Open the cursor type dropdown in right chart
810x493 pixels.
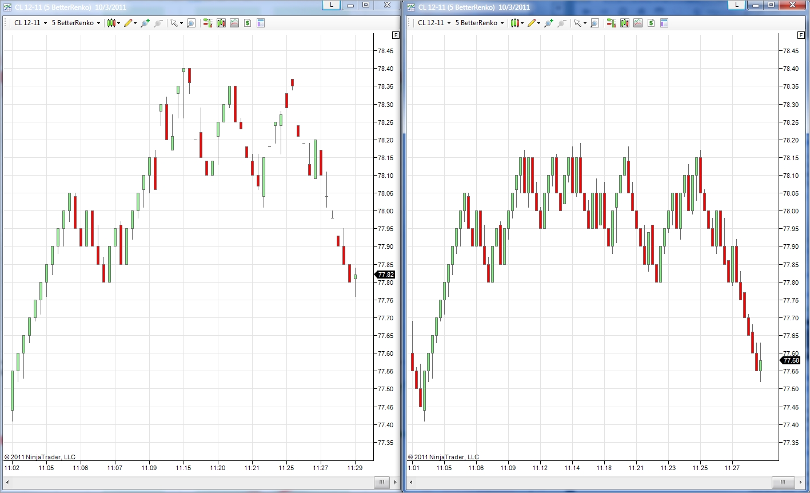[580, 23]
